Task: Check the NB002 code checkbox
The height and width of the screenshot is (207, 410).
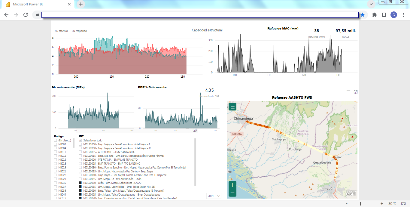Action: coord(55,144)
